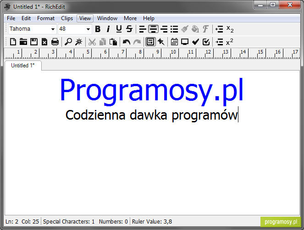Toggle the layout view icon

tap(150, 42)
